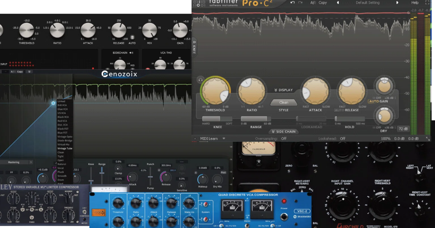This screenshot has height=228, width=435.
Task: Select Brit VCA in Cenozoix style list
Action: (x=62, y=105)
